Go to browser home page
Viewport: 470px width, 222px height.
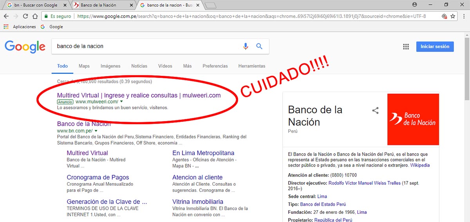(35, 16)
